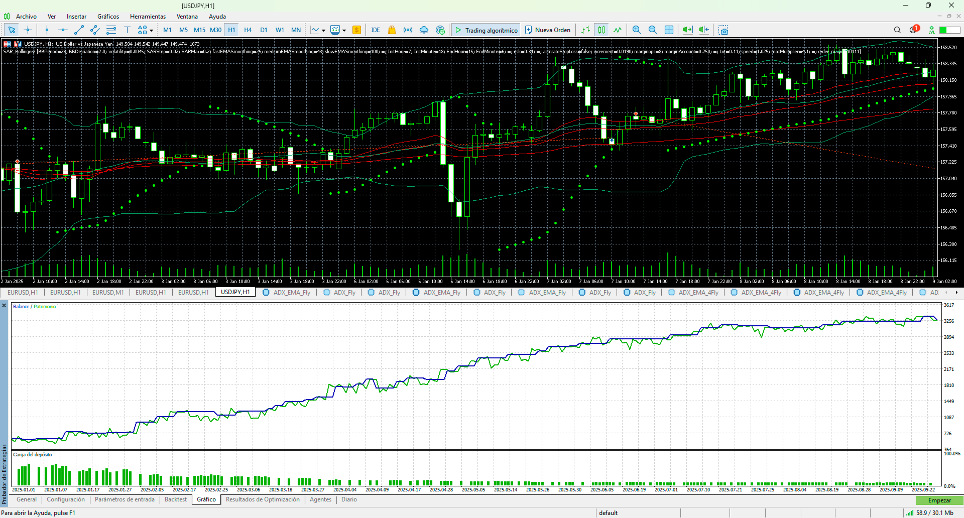This screenshot has height=518, width=964.
Task: Click the green Empezar button
Action: pyautogui.click(x=939, y=500)
